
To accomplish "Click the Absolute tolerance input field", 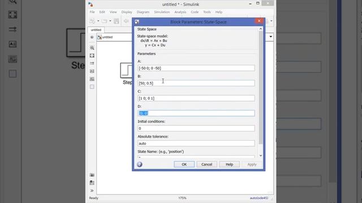I will pyautogui.click(x=196, y=143).
